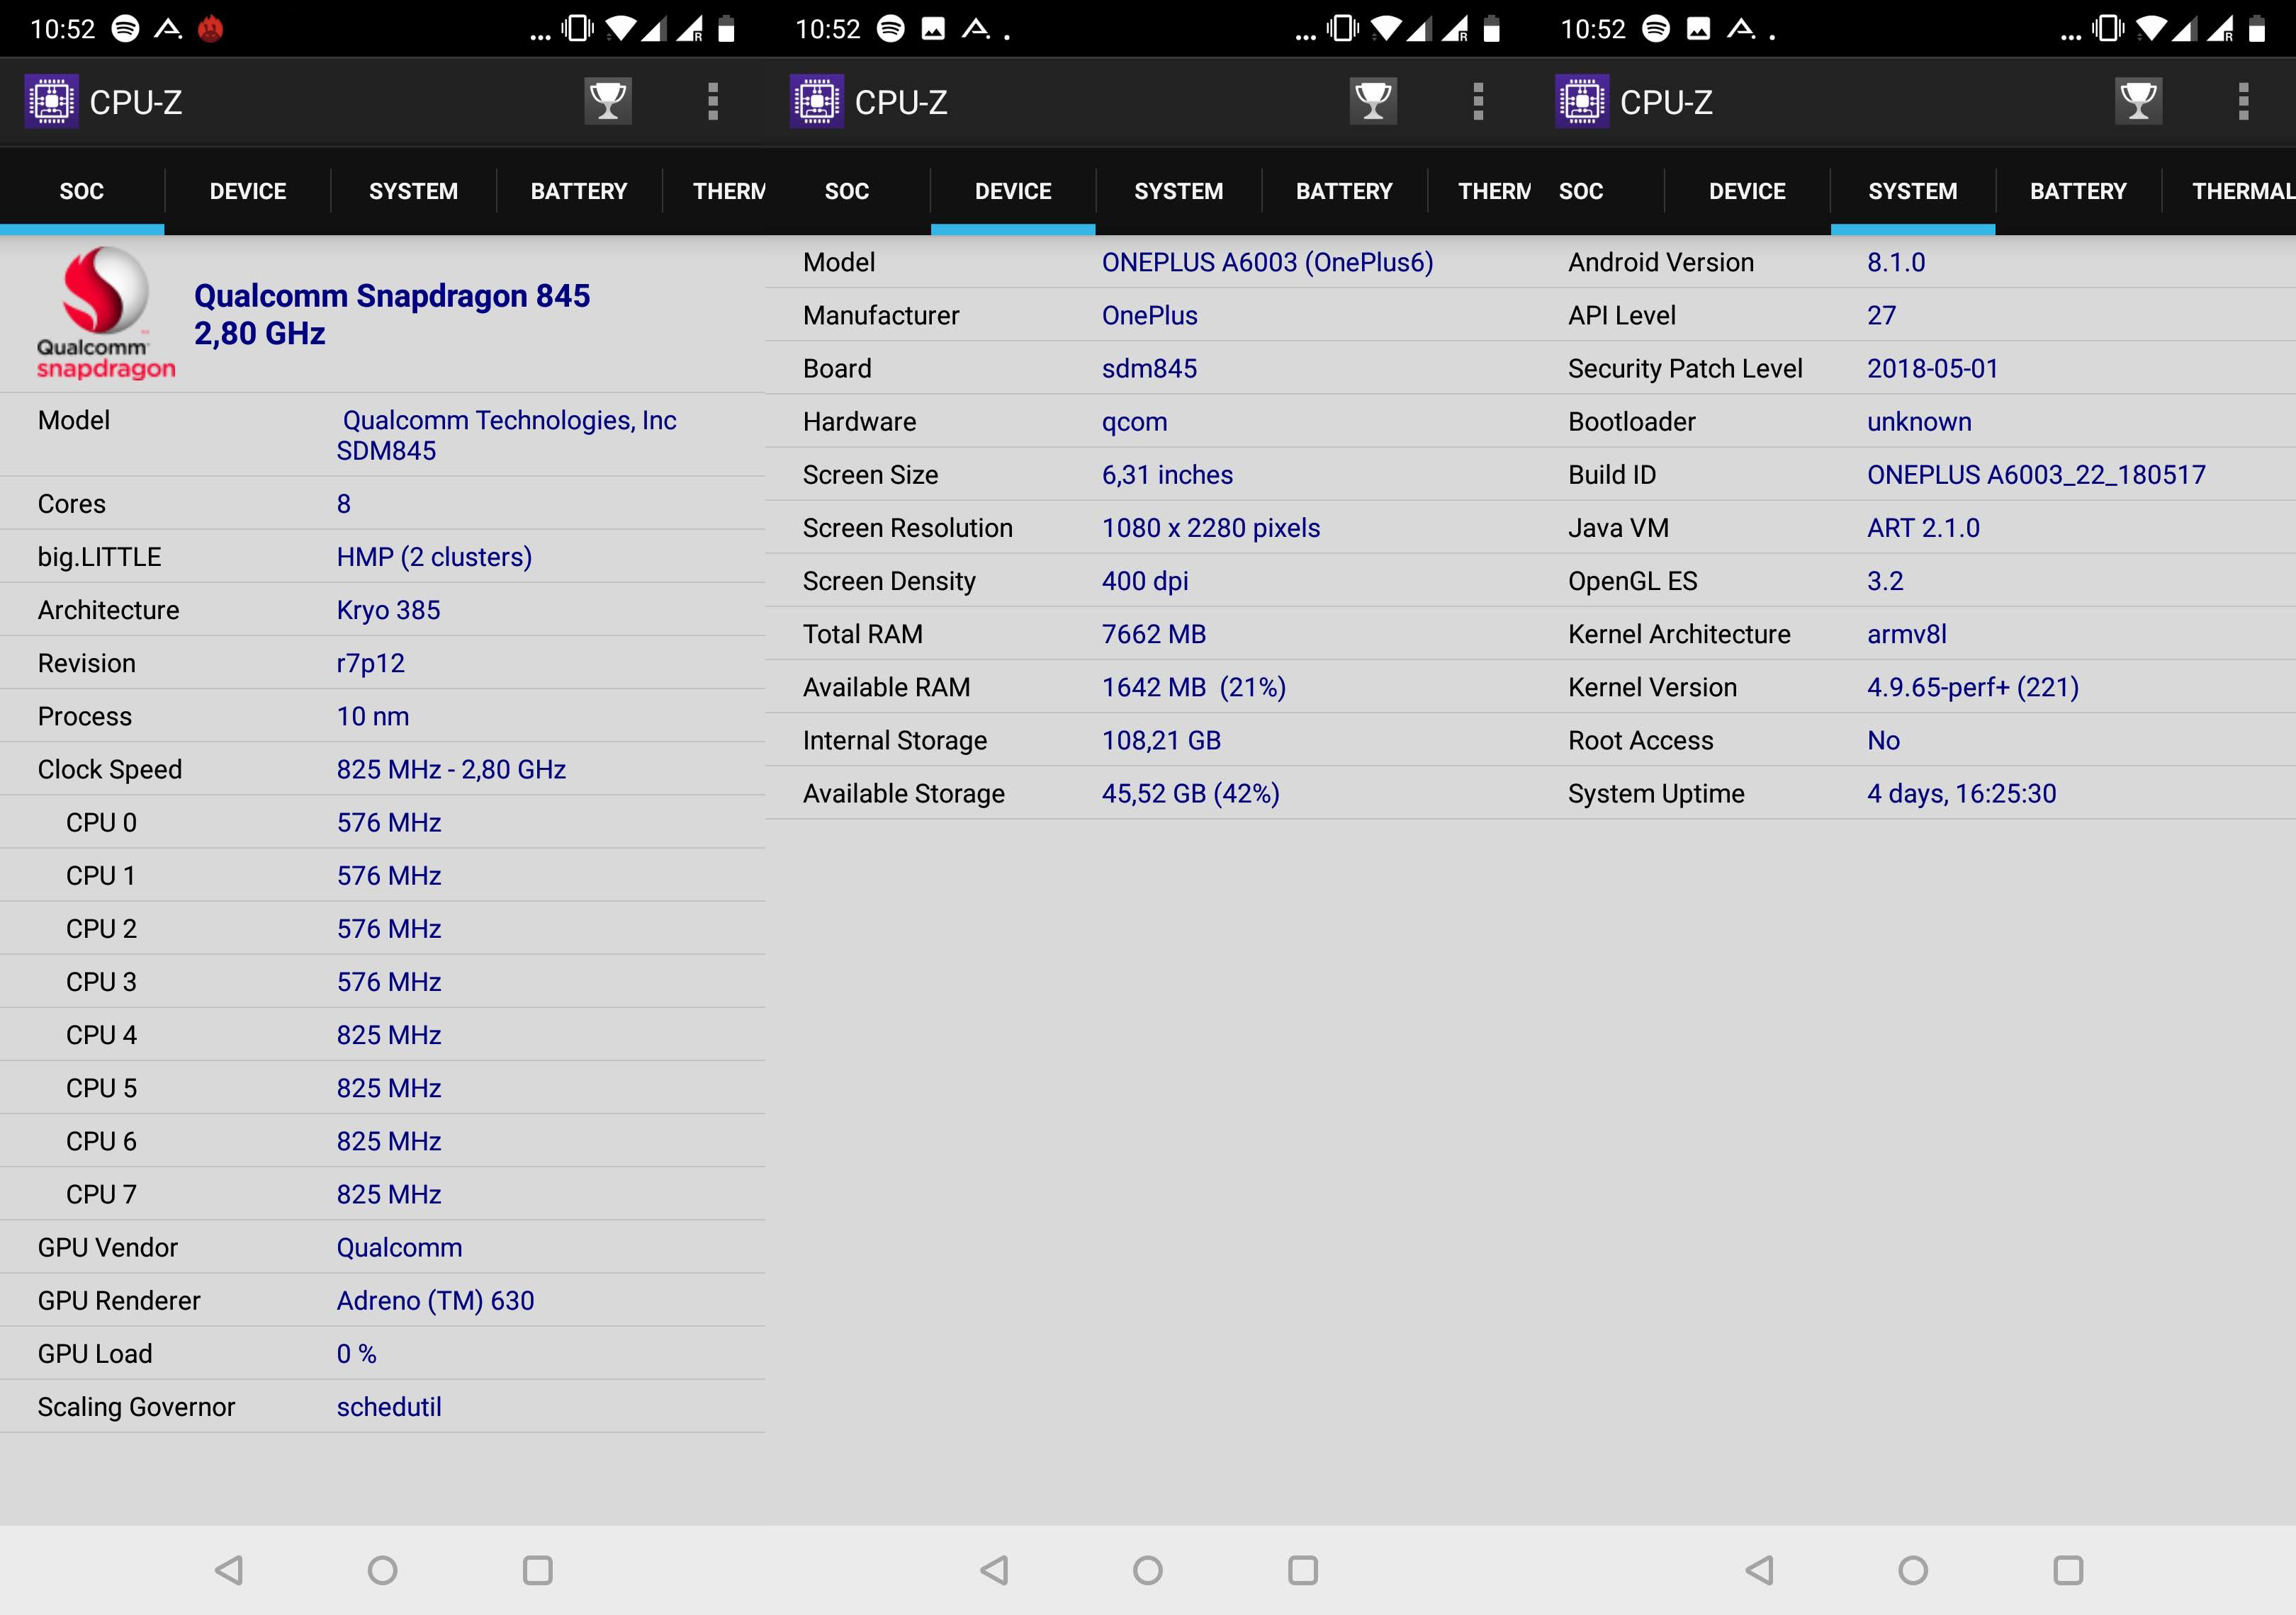The image size is (2296, 1615).
Task: Tap the Root Access No value
Action: coord(1883,739)
